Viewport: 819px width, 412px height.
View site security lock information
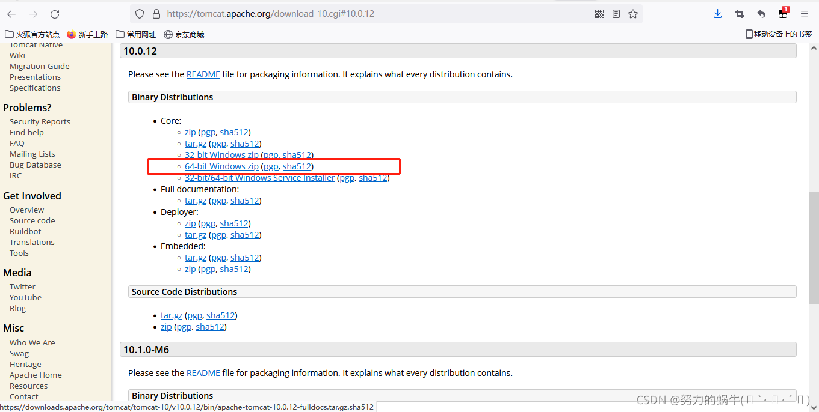click(156, 14)
